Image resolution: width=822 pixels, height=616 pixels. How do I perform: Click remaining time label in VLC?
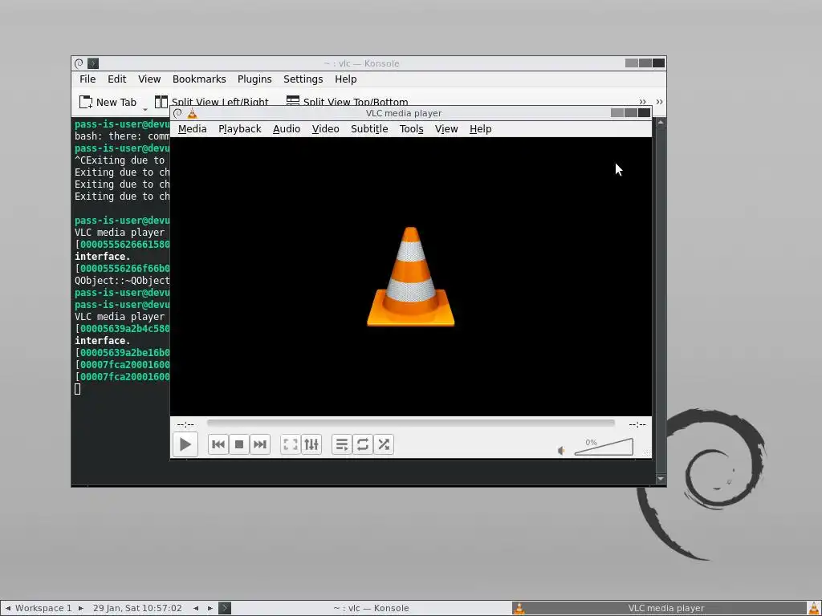click(x=637, y=424)
